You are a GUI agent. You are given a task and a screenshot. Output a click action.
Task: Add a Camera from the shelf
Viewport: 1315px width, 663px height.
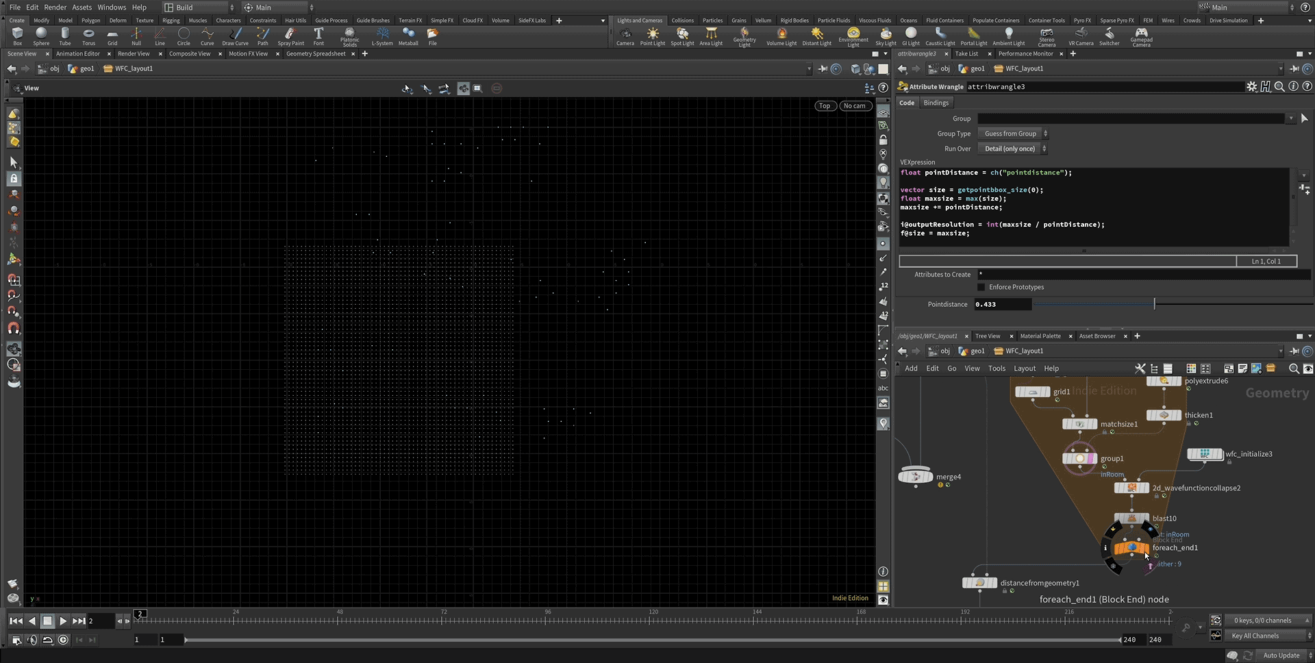click(x=625, y=36)
